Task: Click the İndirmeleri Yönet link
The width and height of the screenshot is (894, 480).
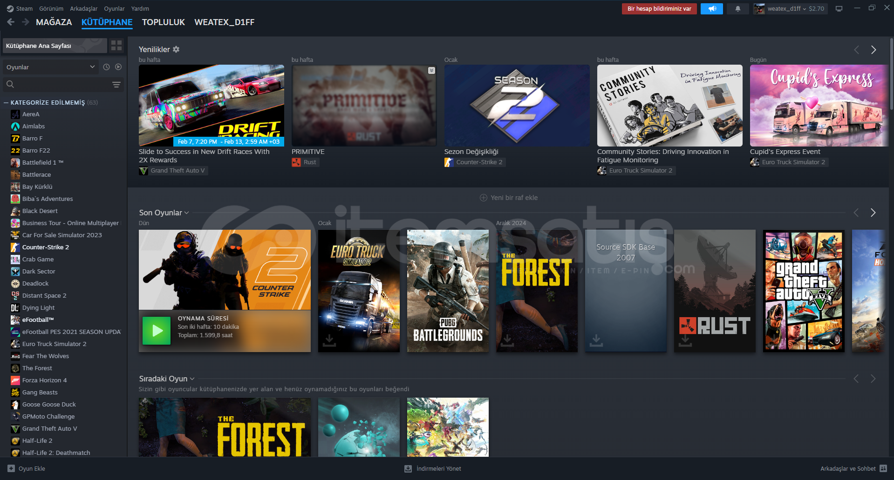Action: click(439, 468)
